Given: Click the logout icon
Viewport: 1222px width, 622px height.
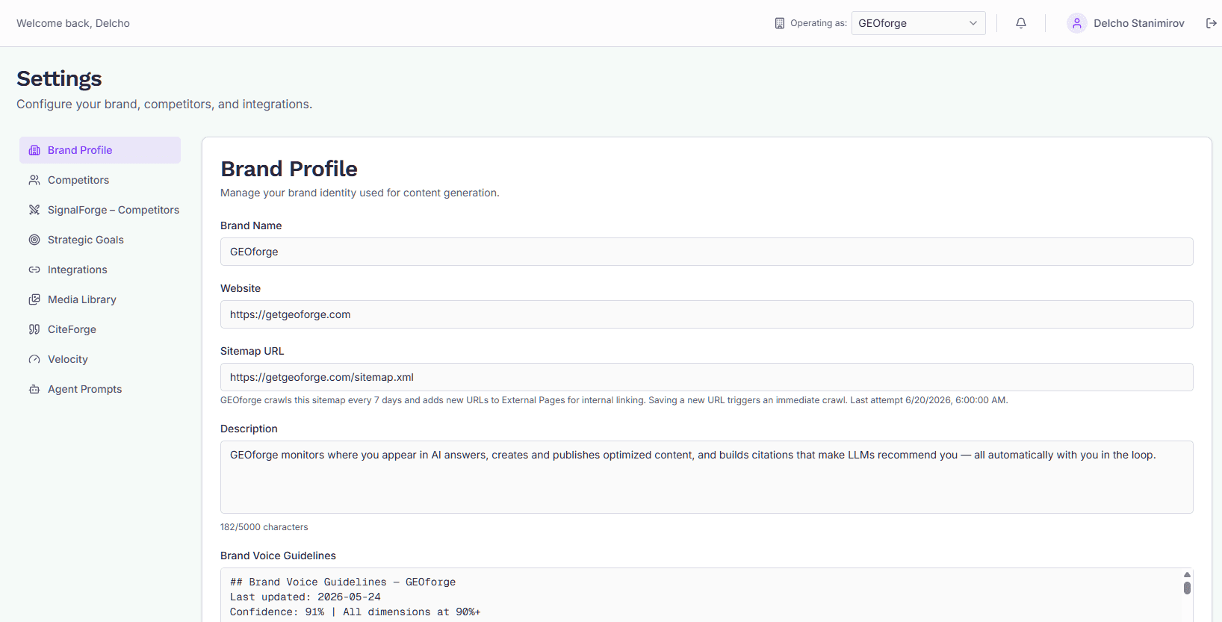Looking at the screenshot, I should point(1212,23).
